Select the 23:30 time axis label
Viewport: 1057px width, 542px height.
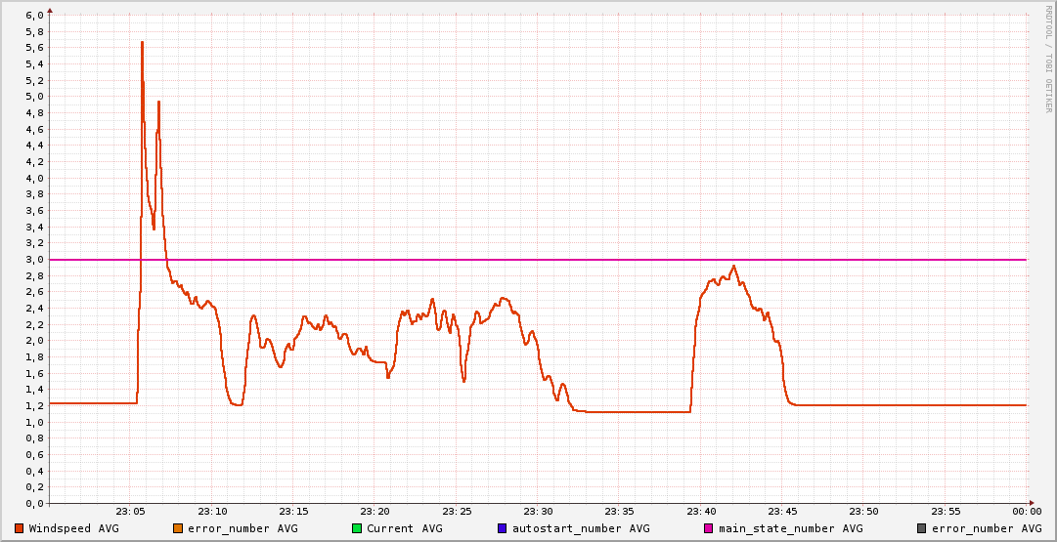coord(538,512)
